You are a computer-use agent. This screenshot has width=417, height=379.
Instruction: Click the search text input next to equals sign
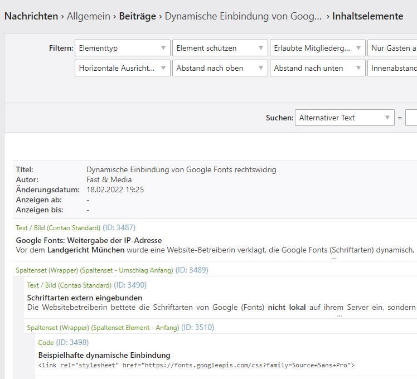click(x=411, y=118)
